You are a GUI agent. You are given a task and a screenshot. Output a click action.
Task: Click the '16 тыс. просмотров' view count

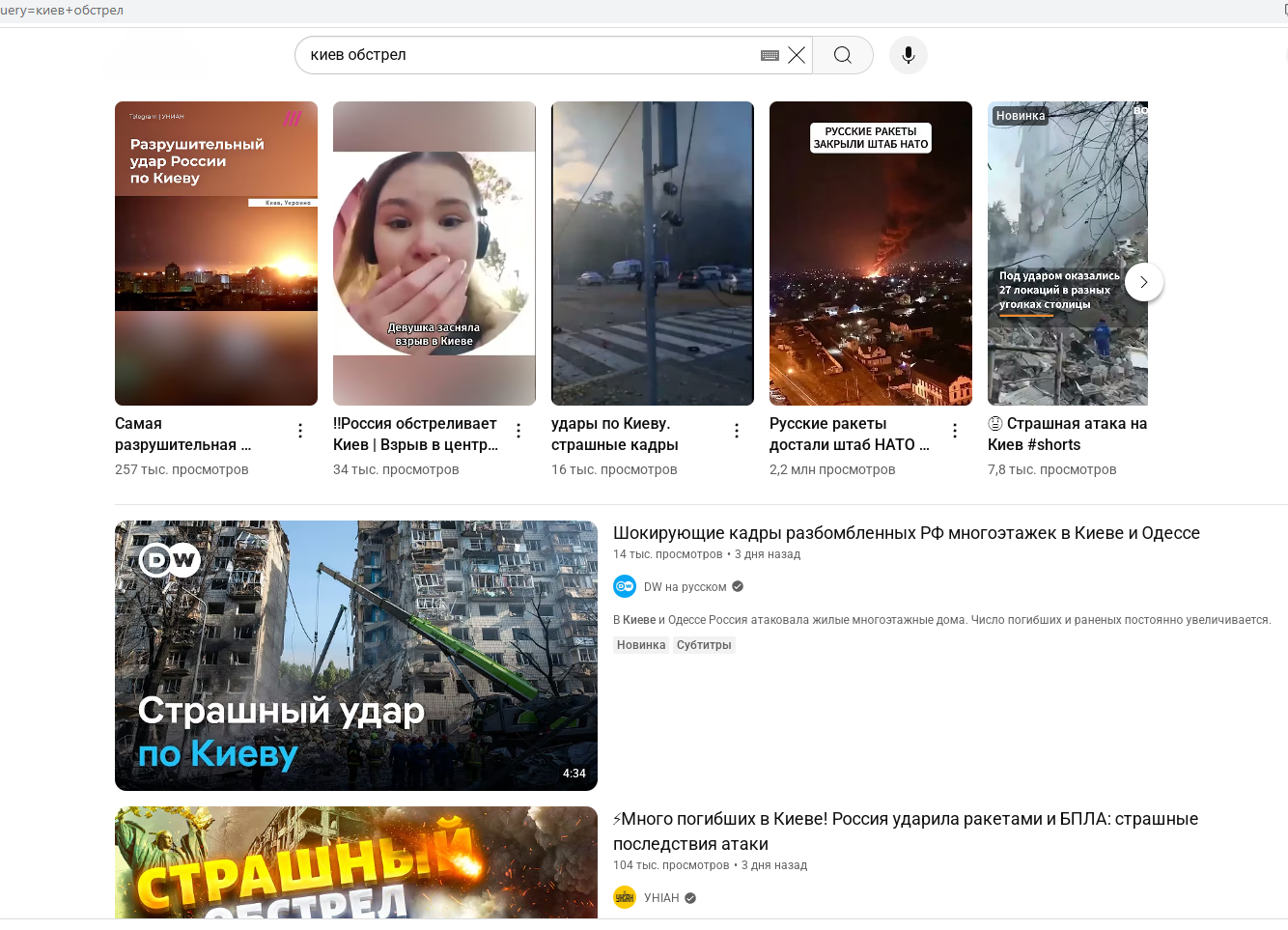614,469
